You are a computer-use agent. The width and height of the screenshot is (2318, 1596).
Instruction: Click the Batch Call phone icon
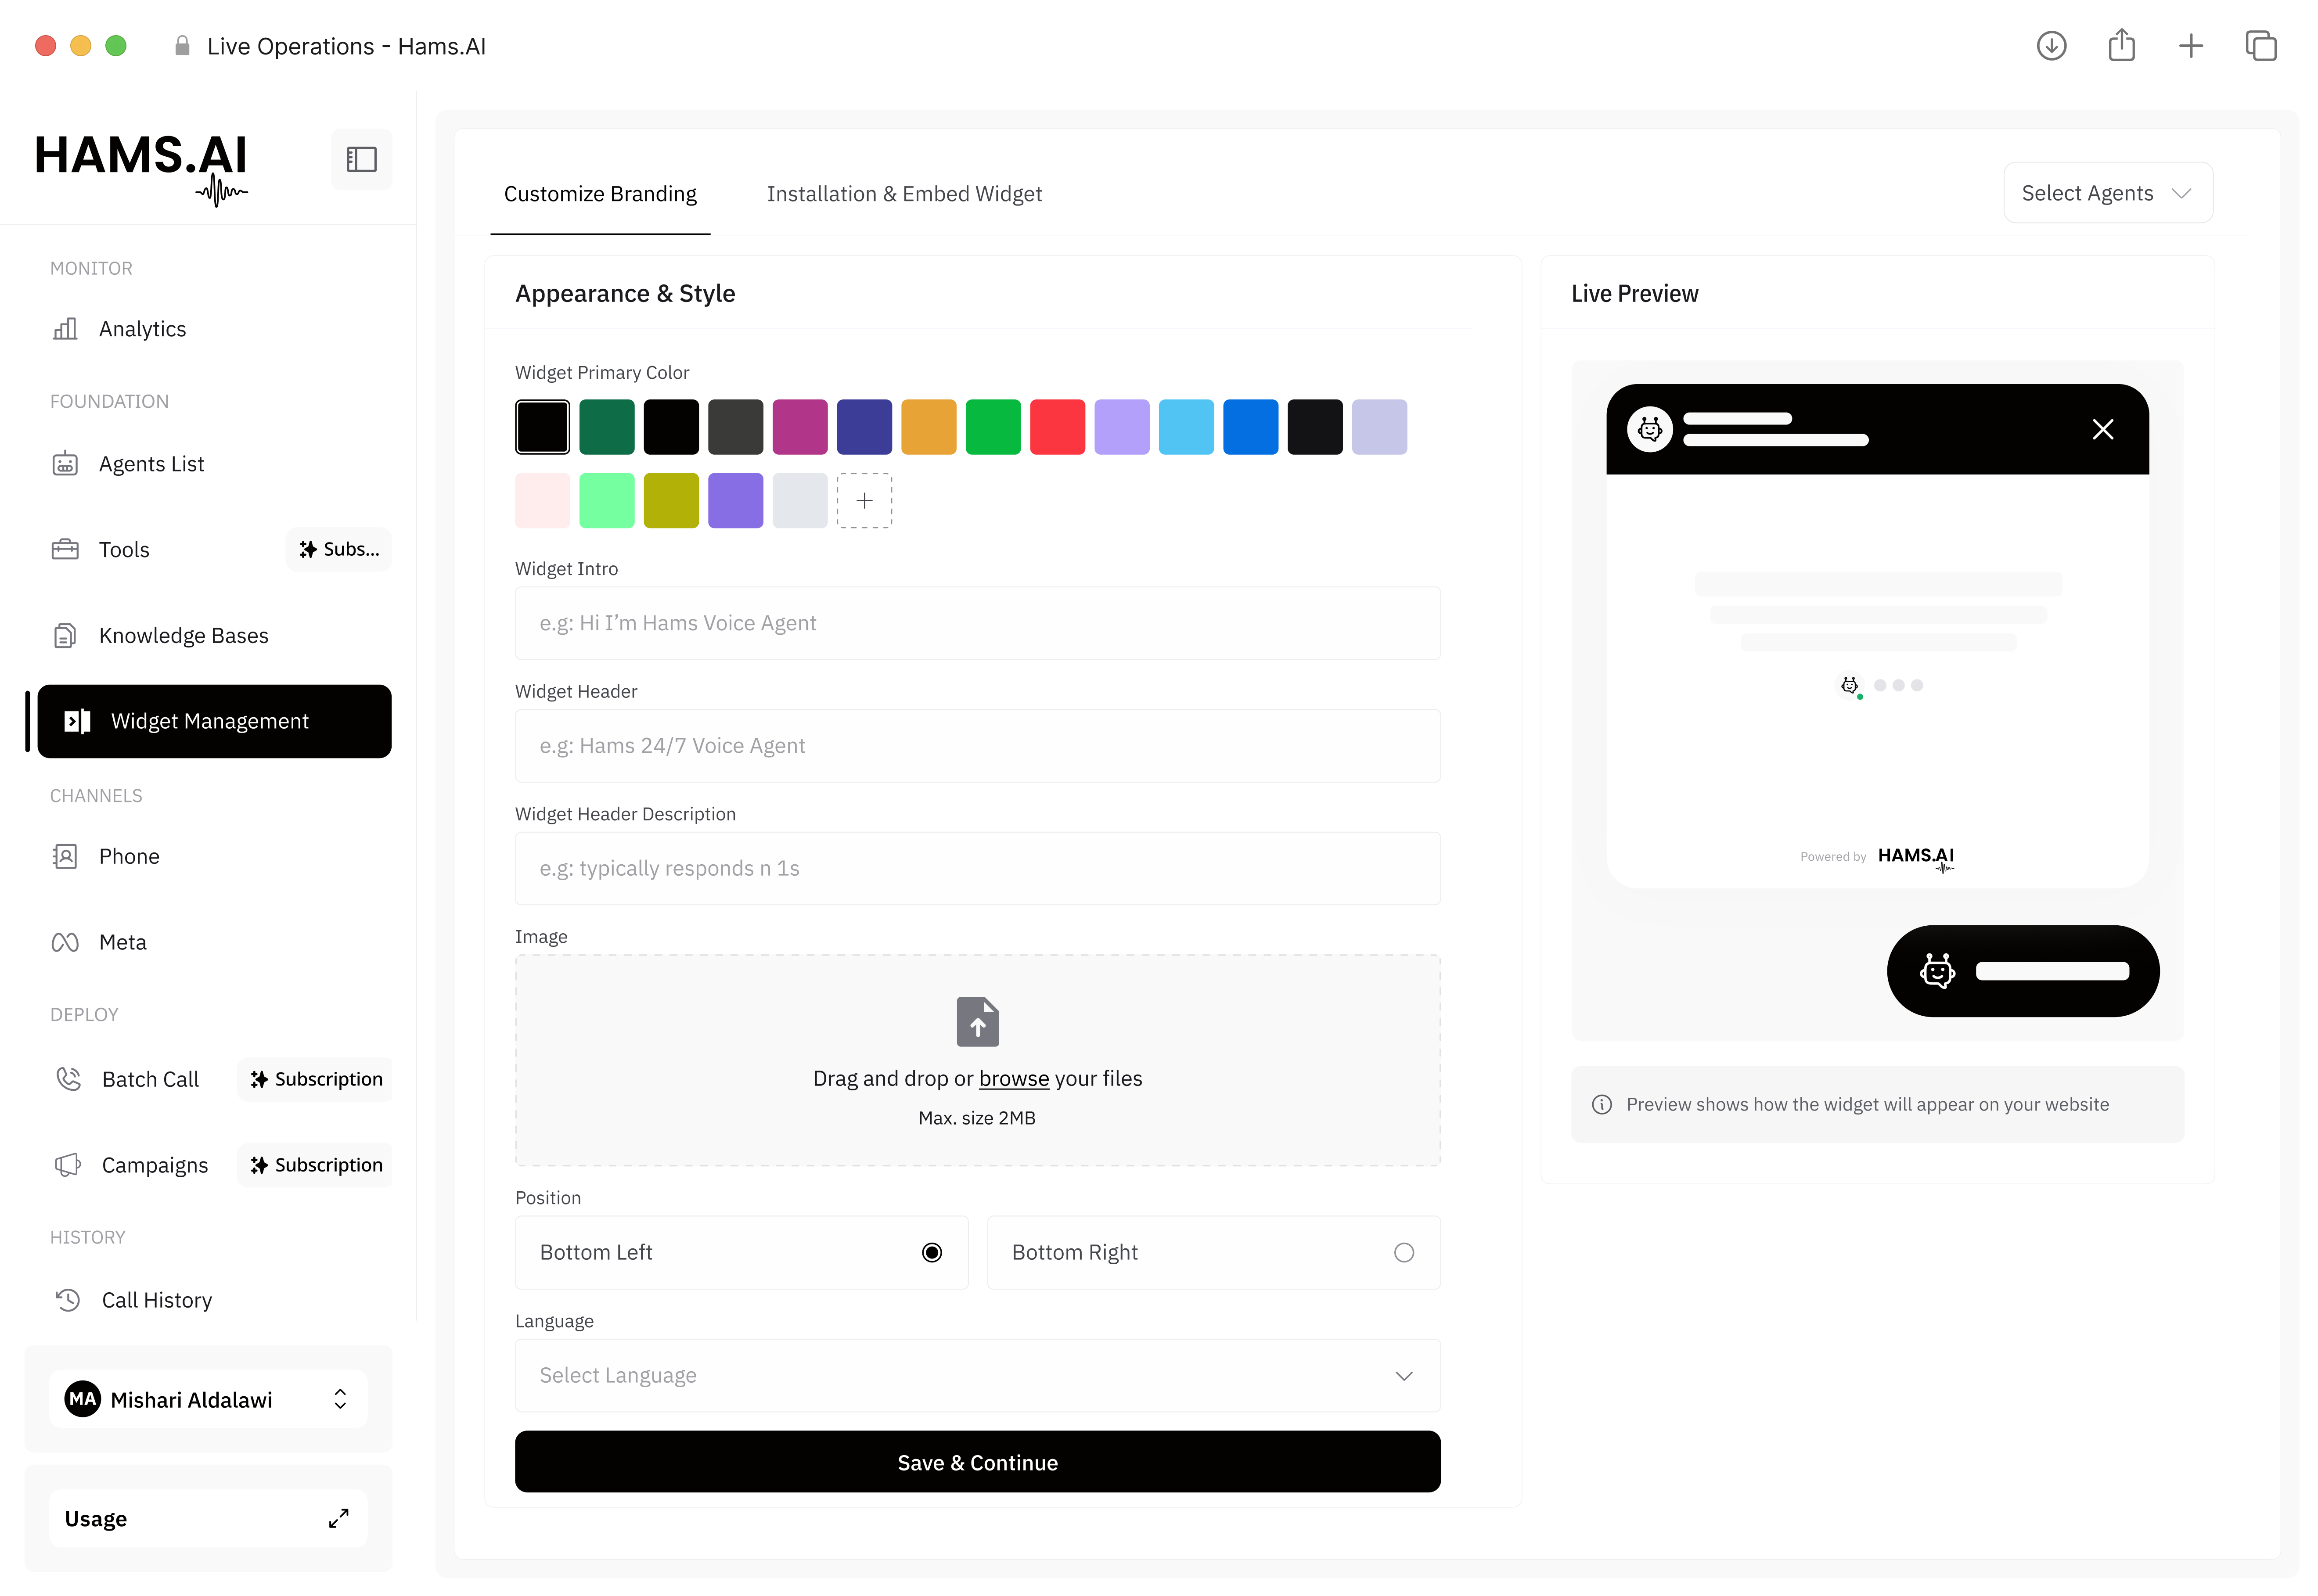pyautogui.click(x=68, y=1079)
